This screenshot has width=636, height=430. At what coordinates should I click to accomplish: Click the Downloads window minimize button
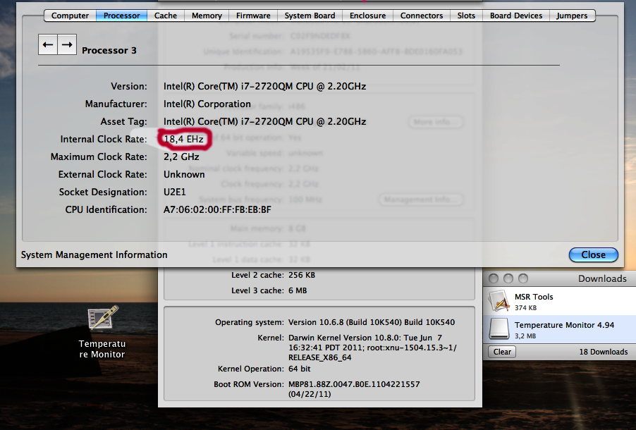[x=508, y=278]
